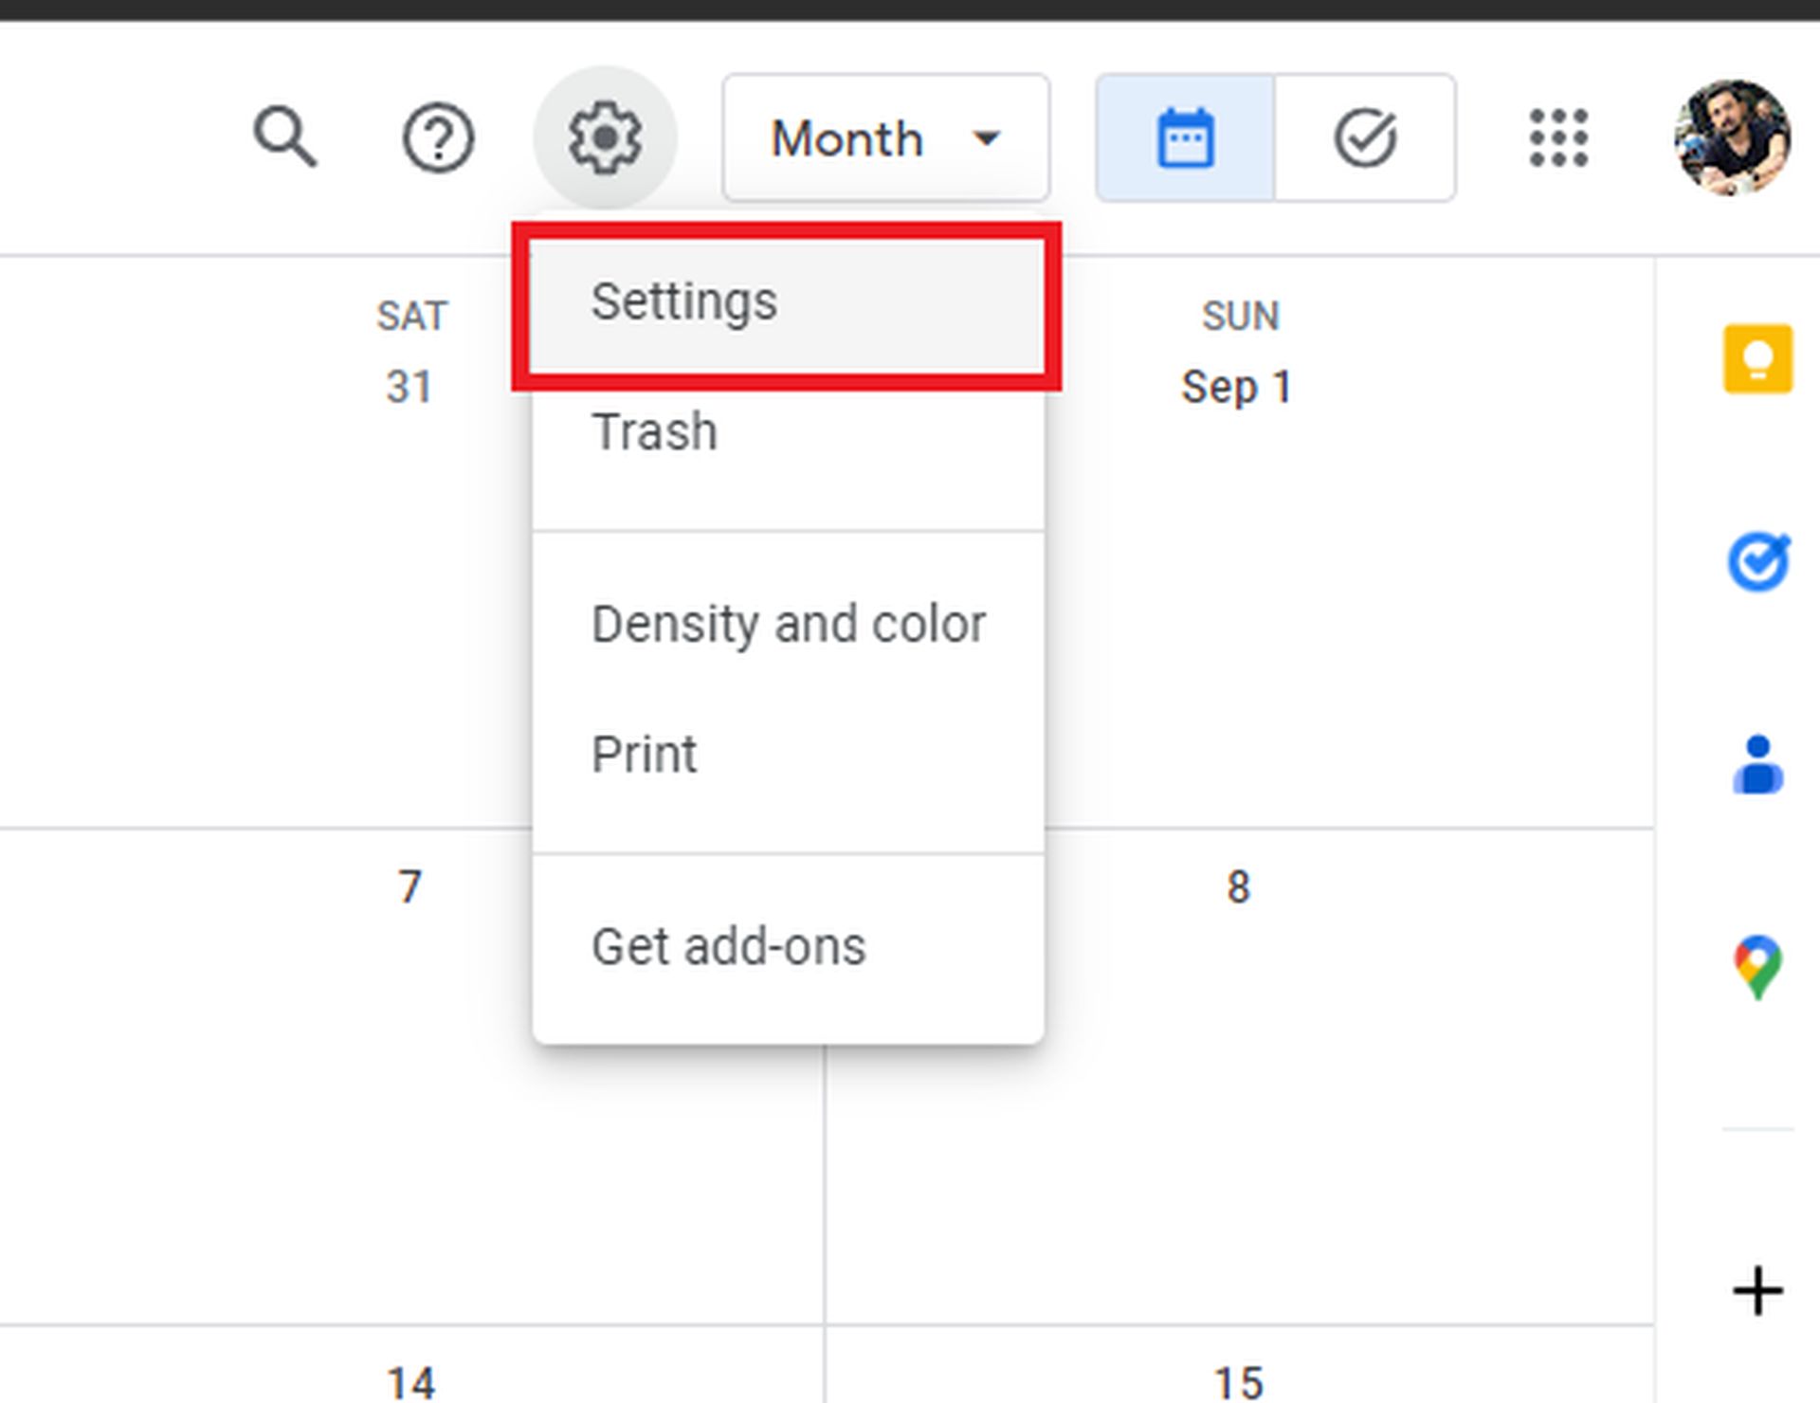Image resolution: width=1820 pixels, height=1403 pixels.
Task: Click the Google Keep yellow note icon
Action: (x=1756, y=358)
